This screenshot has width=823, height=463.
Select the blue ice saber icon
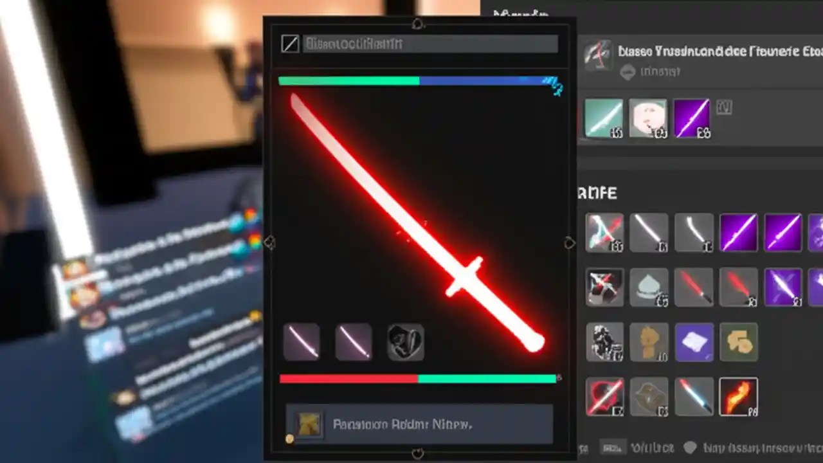click(x=694, y=397)
